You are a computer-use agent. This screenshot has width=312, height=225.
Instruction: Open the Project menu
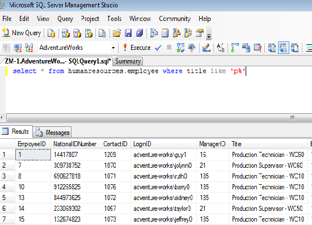pyautogui.click(x=90, y=19)
